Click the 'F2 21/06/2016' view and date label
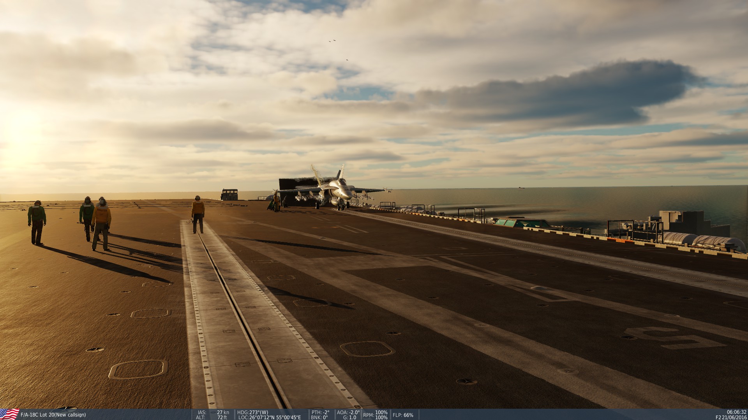The height and width of the screenshot is (420, 748). coord(731,417)
